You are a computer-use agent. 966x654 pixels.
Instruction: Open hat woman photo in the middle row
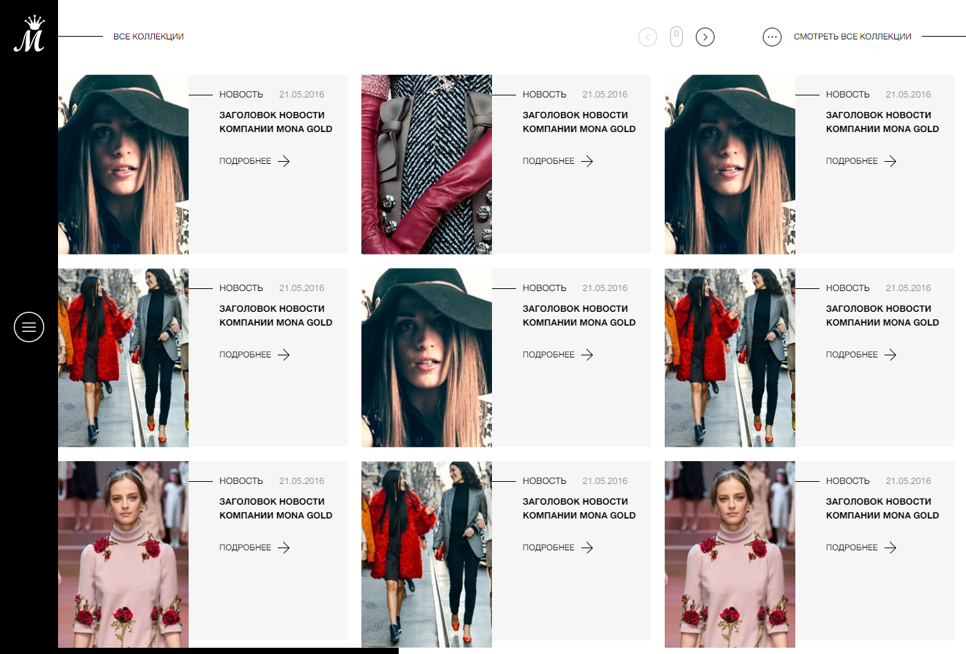(x=426, y=357)
